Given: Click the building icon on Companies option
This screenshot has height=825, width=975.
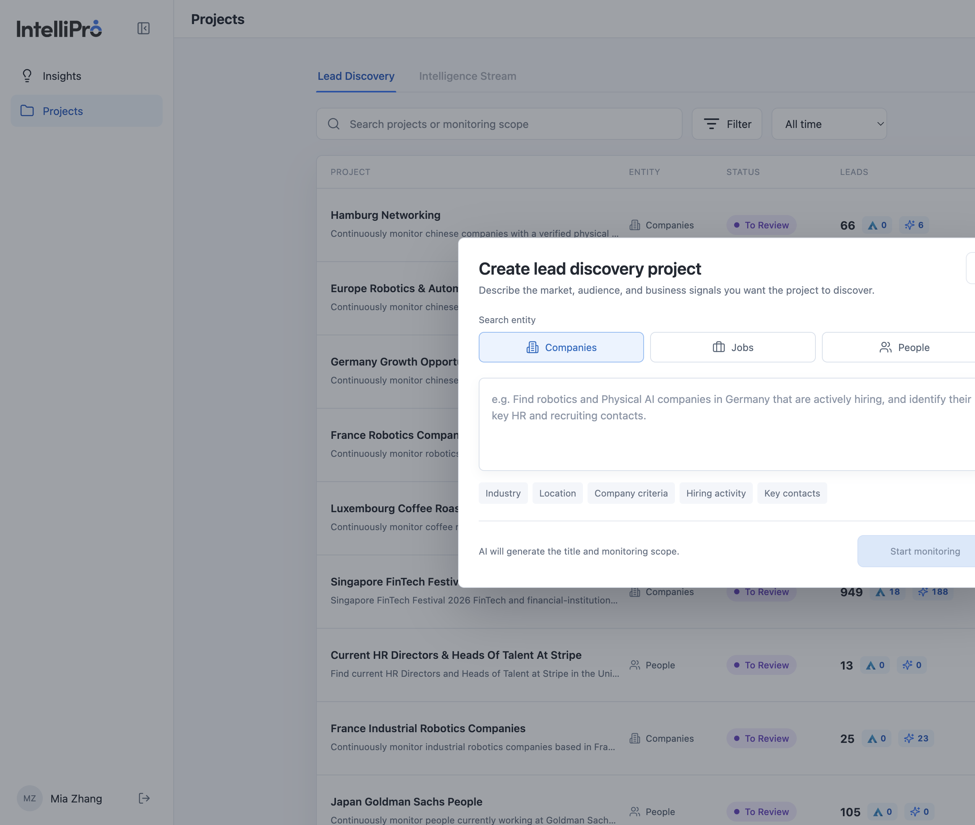Looking at the screenshot, I should [533, 348].
